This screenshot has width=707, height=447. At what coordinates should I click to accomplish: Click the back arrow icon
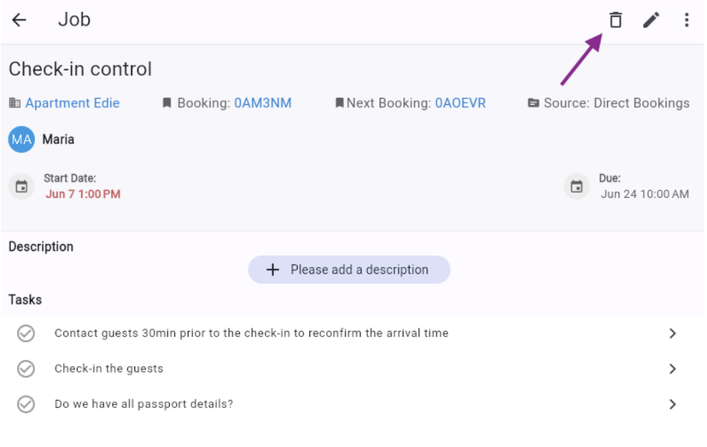pos(19,20)
